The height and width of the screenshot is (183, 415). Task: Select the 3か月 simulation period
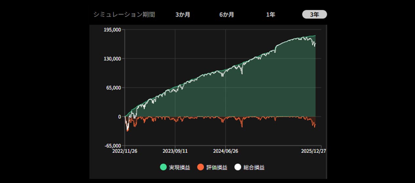pyautogui.click(x=183, y=15)
